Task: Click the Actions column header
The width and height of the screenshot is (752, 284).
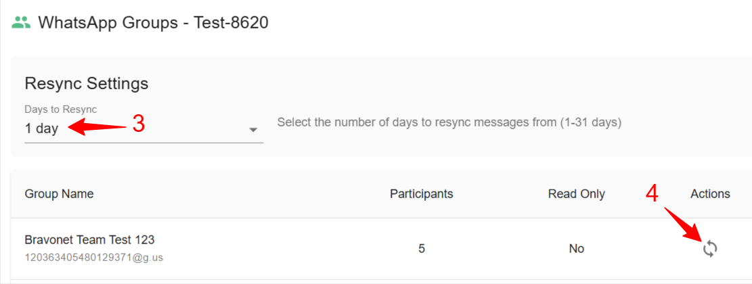Action: coord(710,194)
